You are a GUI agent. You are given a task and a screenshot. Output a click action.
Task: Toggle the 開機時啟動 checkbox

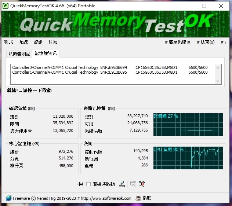coord(88,184)
